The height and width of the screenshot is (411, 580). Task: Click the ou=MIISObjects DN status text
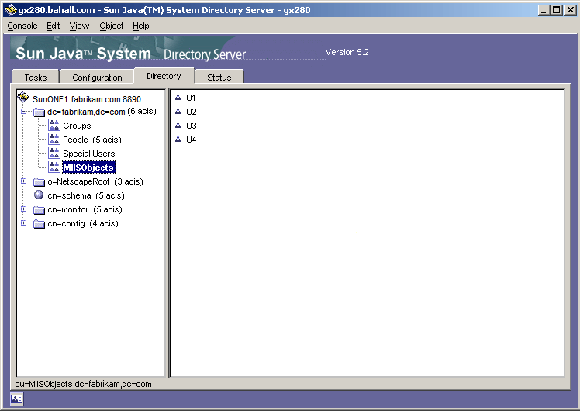[83, 384]
